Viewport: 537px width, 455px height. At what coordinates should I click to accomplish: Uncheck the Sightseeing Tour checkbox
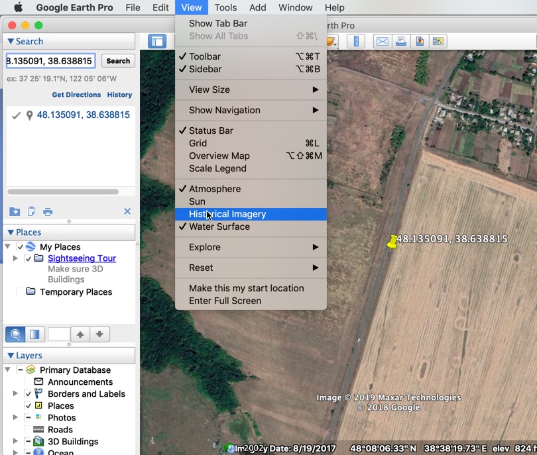point(28,258)
